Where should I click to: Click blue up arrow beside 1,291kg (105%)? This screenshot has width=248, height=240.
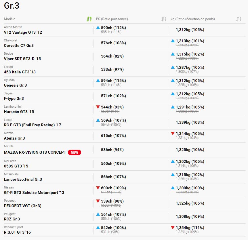pos(173,107)
